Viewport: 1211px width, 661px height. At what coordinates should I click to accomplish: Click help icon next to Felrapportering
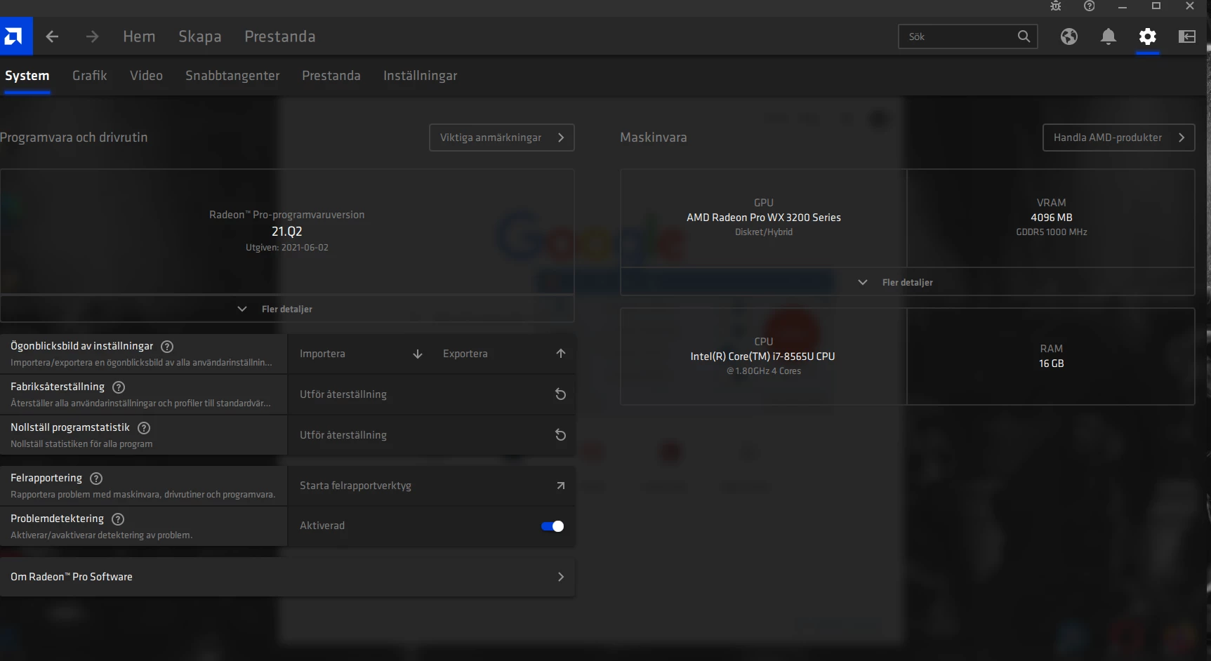96,479
